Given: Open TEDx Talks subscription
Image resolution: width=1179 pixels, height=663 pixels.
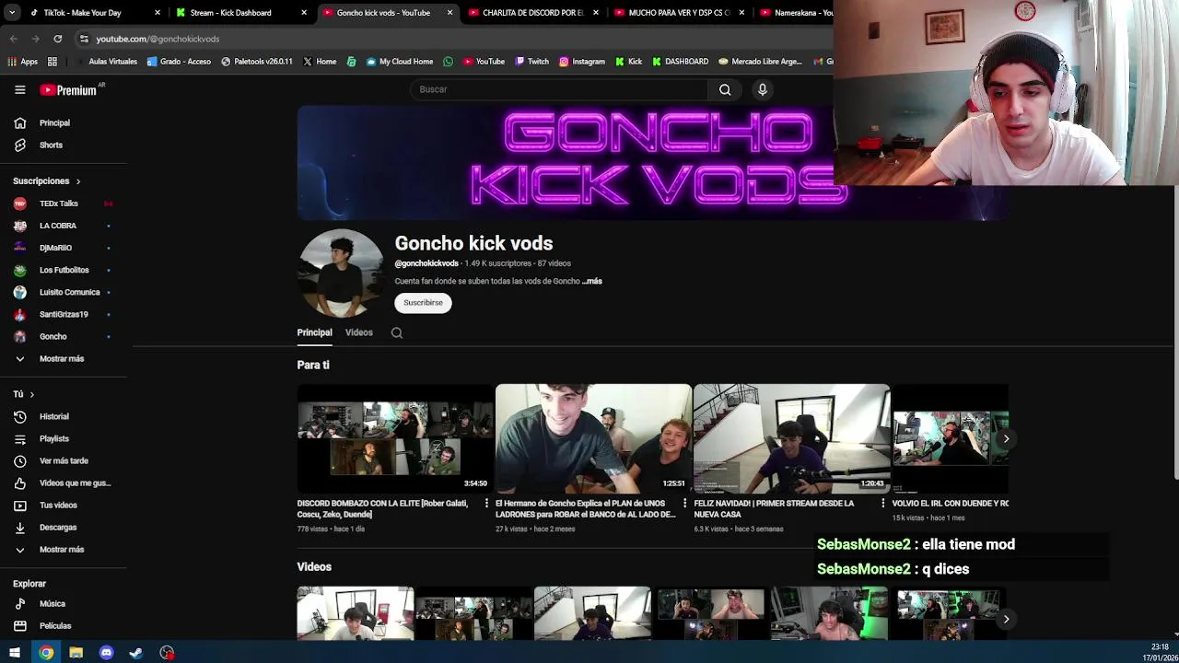Looking at the screenshot, I should pyautogui.click(x=61, y=204).
